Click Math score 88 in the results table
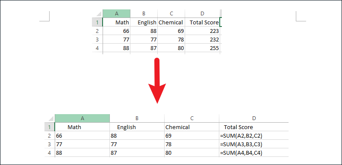 pos(116,48)
